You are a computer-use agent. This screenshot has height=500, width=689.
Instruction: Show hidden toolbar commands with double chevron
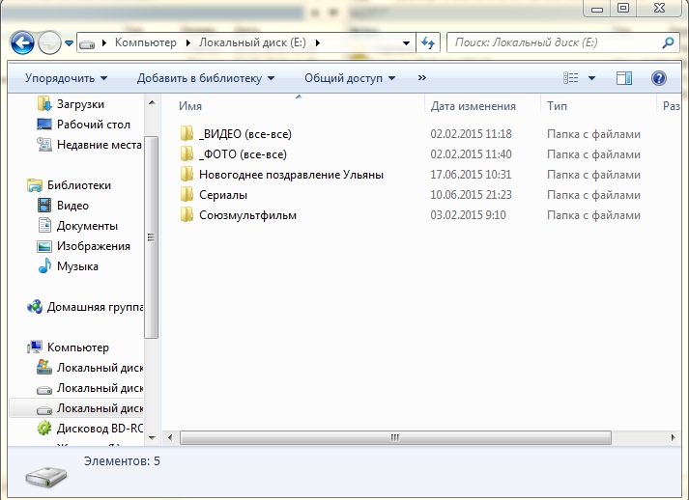coord(422,78)
